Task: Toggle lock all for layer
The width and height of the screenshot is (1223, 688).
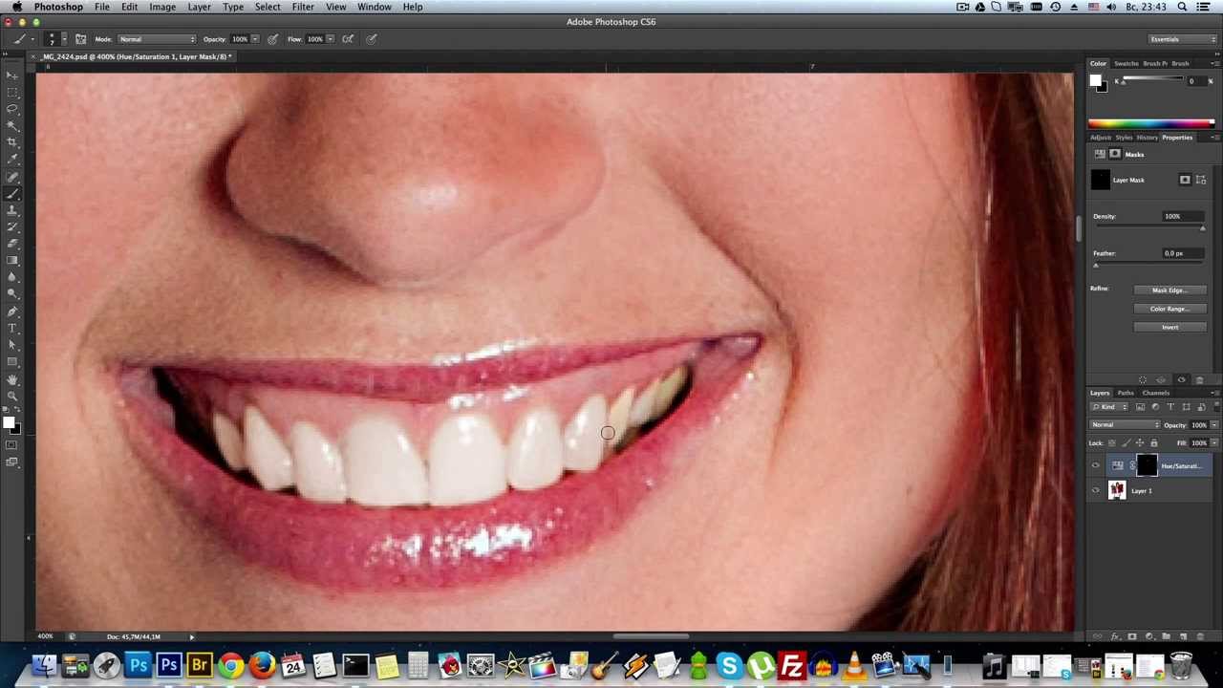Action: click(x=1154, y=442)
